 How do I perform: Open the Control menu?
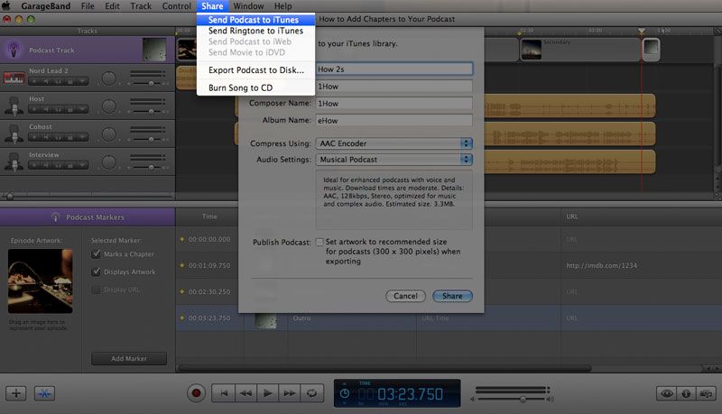click(176, 6)
